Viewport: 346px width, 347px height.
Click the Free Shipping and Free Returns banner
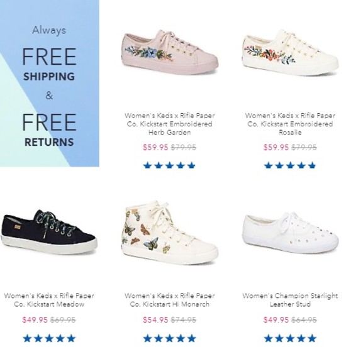[50, 83]
